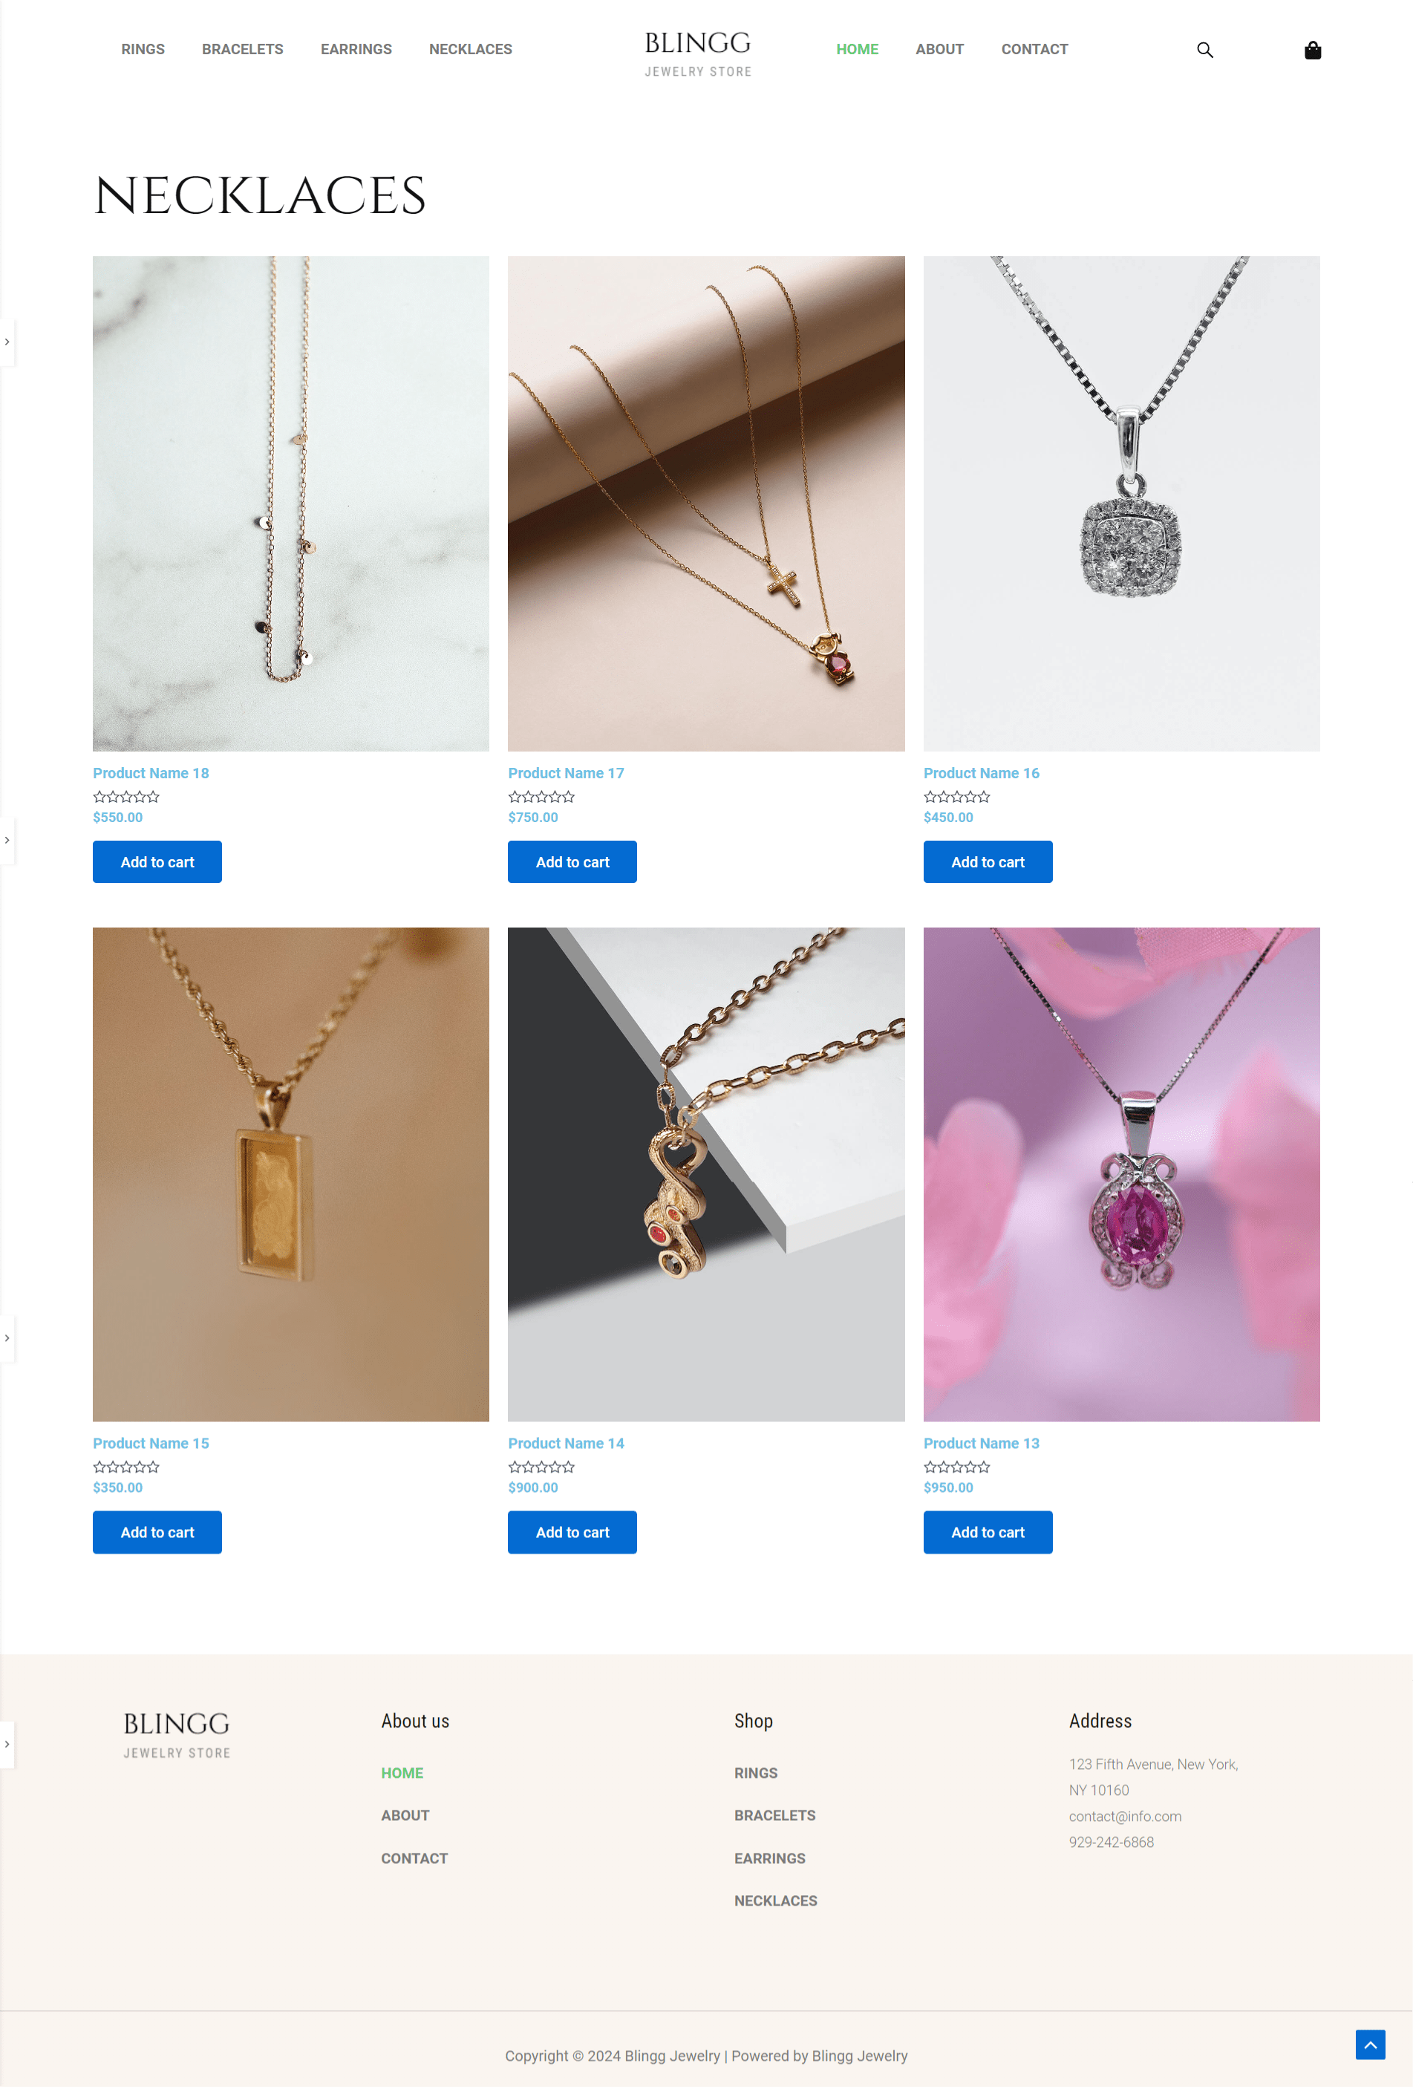Open the gold cross necklace product image
The width and height of the screenshot is (1413, 2089).
[707, 503]
